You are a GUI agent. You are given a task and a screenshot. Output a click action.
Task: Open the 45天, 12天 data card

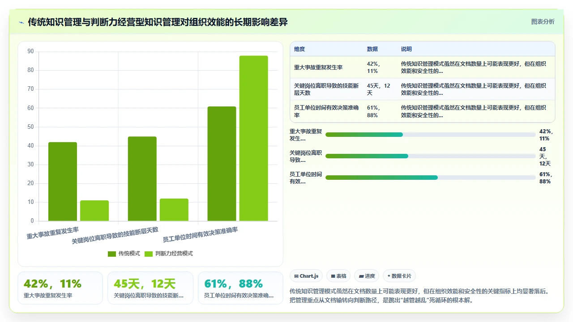point(150,288)
